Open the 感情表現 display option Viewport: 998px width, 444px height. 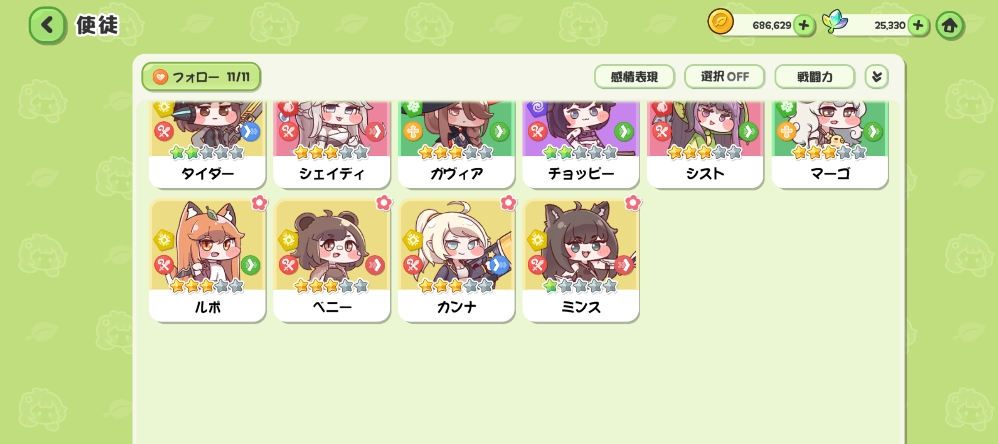click(x=634, y=76)
